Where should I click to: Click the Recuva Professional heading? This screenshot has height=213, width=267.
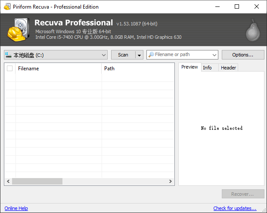click(74, 23)
